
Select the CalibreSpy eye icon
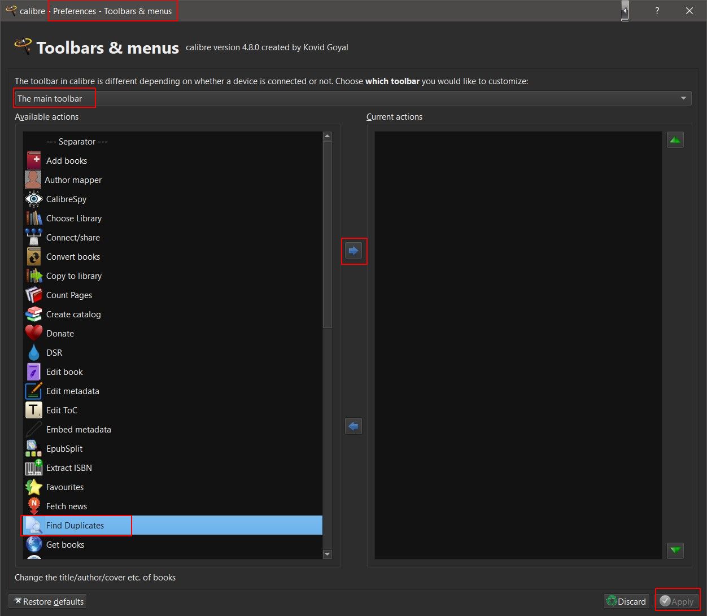pyautogui.click(x=34, y=199)
